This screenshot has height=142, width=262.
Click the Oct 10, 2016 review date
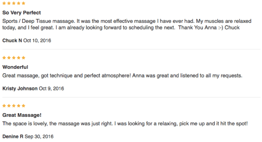(37, 41)
